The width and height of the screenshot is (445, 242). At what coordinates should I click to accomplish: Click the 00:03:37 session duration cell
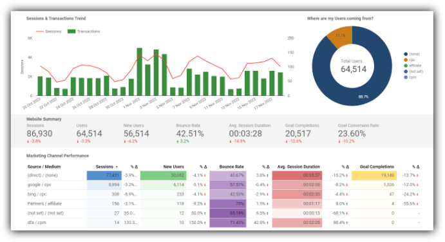(x=297, y=175)
